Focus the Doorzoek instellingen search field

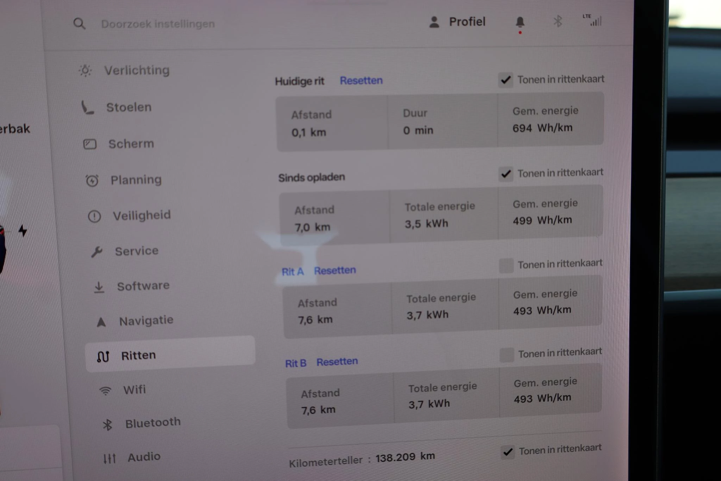(158, 24)
